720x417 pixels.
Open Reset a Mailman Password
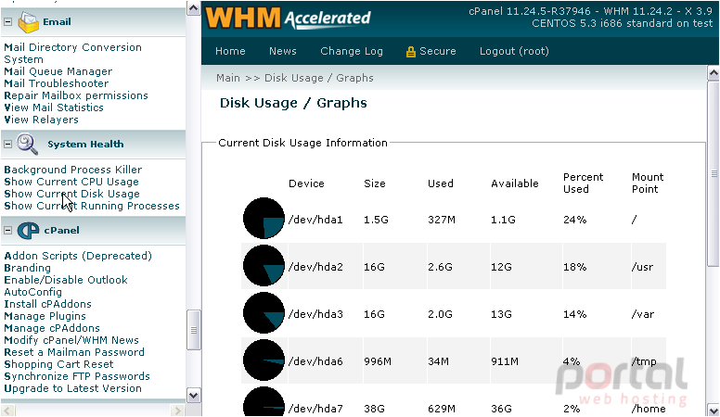point(74,352)
